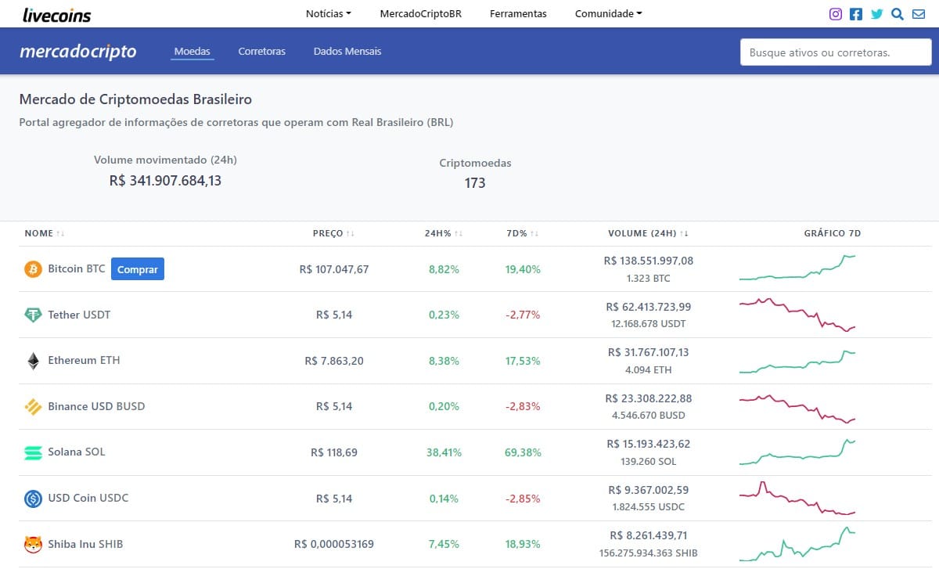Click the envelope contact icon
The image size is (939, 569).
point(918,13)
